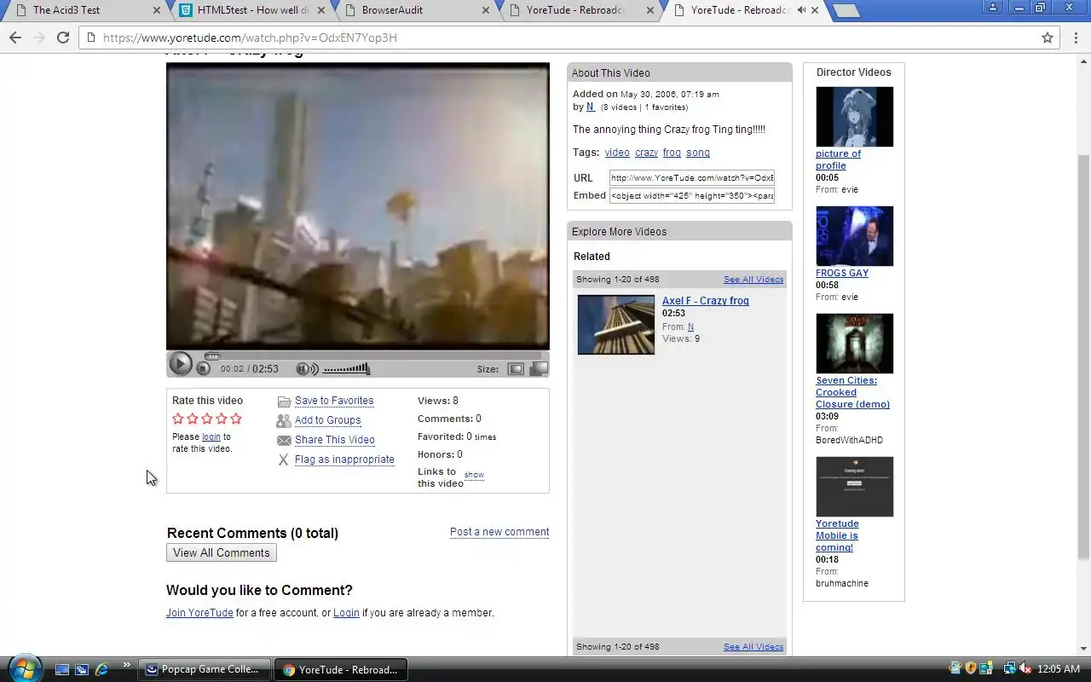The width and height of the screenshot is (1091, 682).
Task: Open Popcap Game Collection taskbar window
Action: [205, 669]
